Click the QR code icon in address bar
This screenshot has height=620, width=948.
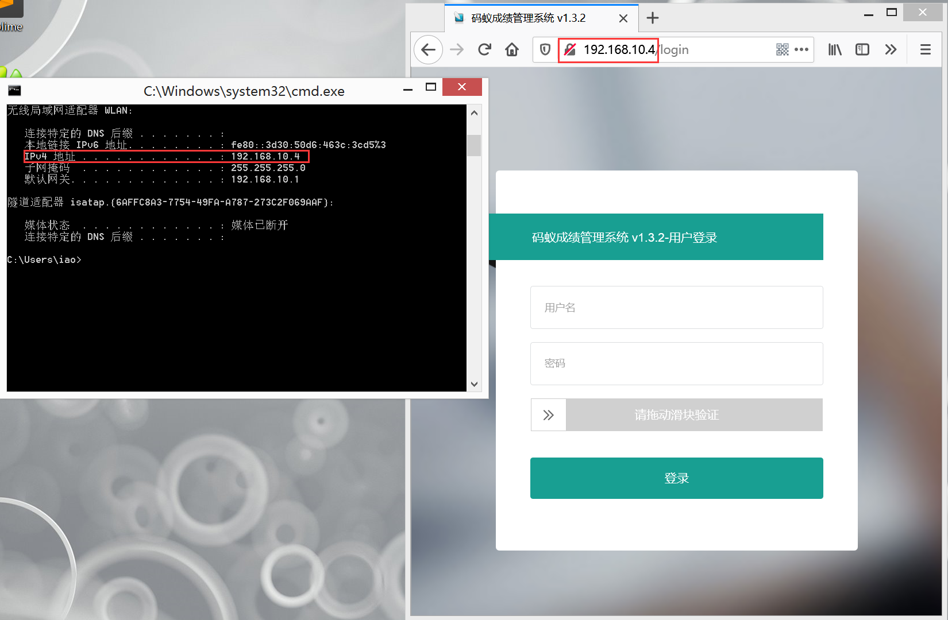(x=783, y=50)
